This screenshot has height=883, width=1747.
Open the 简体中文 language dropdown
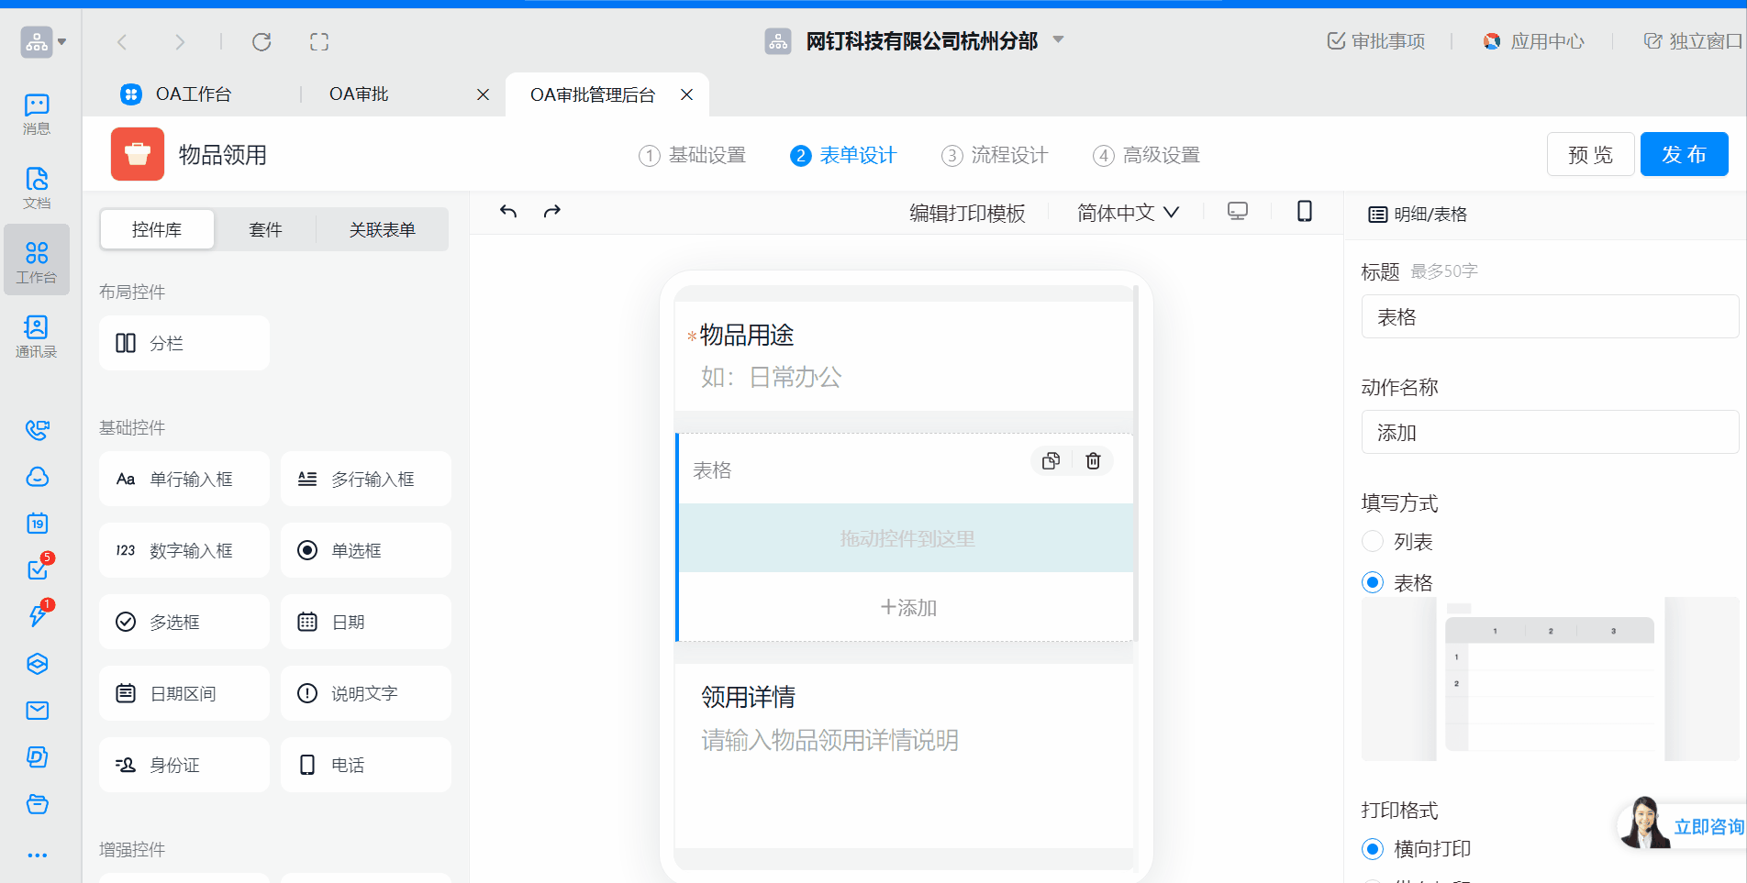coord(1128,213)
